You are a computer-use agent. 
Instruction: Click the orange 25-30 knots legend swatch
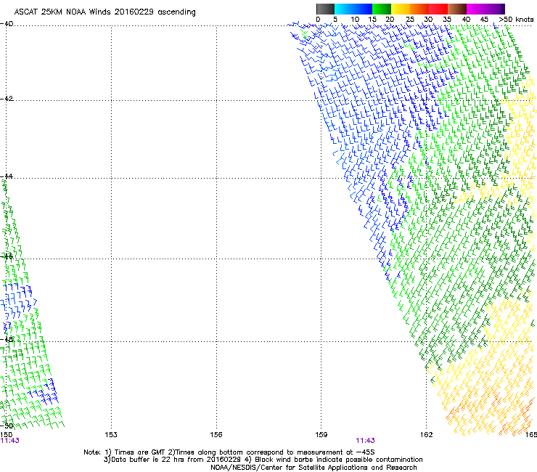click(419, 9)
